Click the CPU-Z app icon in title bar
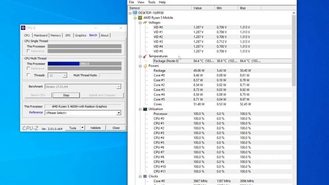Image resolution: width=329 pixels, height=185 pixels. click(x=23, y=28)
